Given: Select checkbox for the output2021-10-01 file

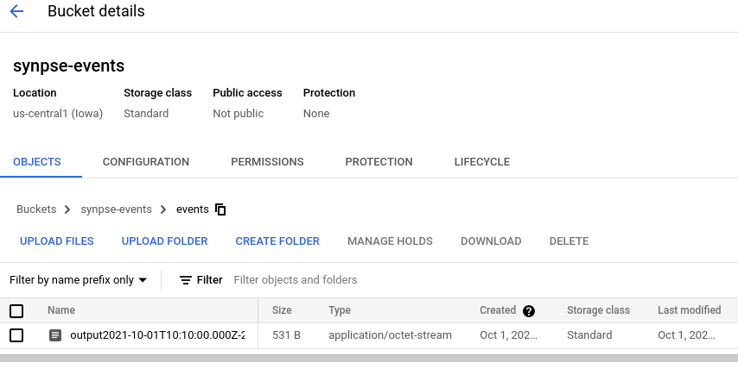Looking at the screenshot, I should tap(16, 335).
